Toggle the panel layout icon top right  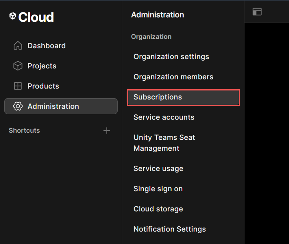[257, 12]
